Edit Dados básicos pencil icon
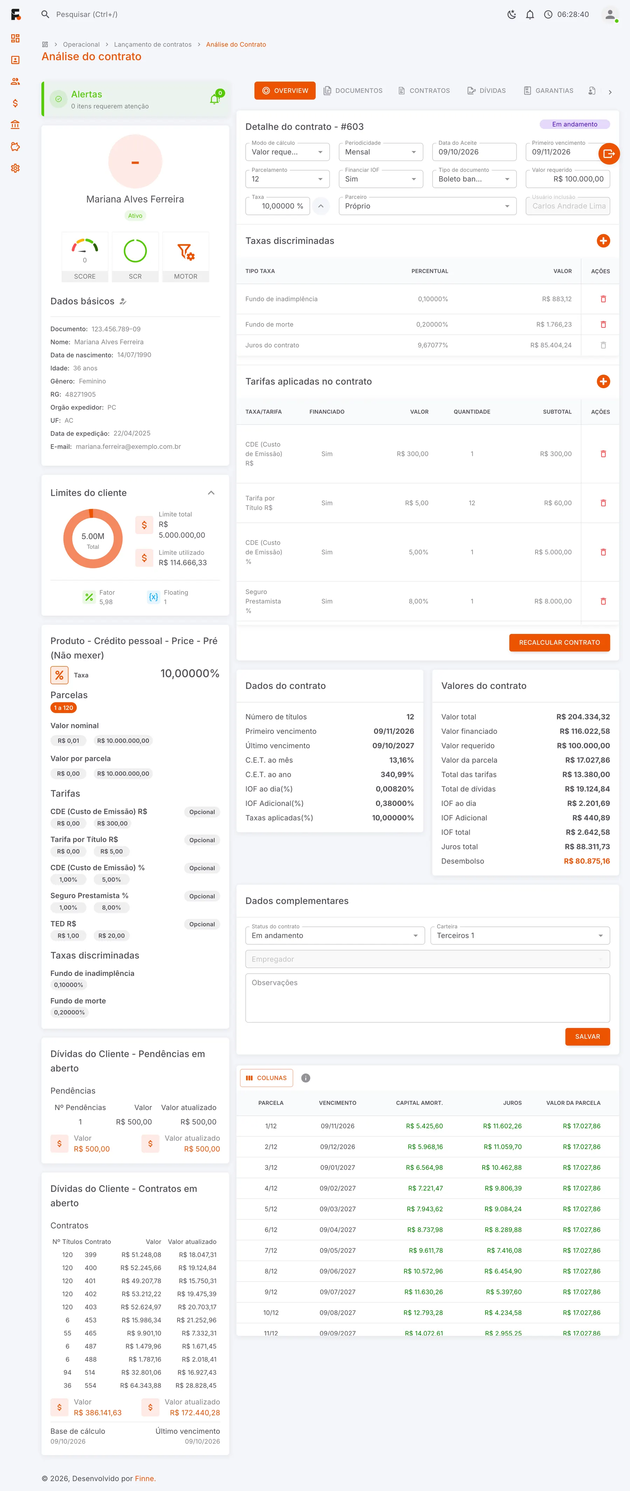The height and width of the screenshot is (1491, 630). point(122,302)
